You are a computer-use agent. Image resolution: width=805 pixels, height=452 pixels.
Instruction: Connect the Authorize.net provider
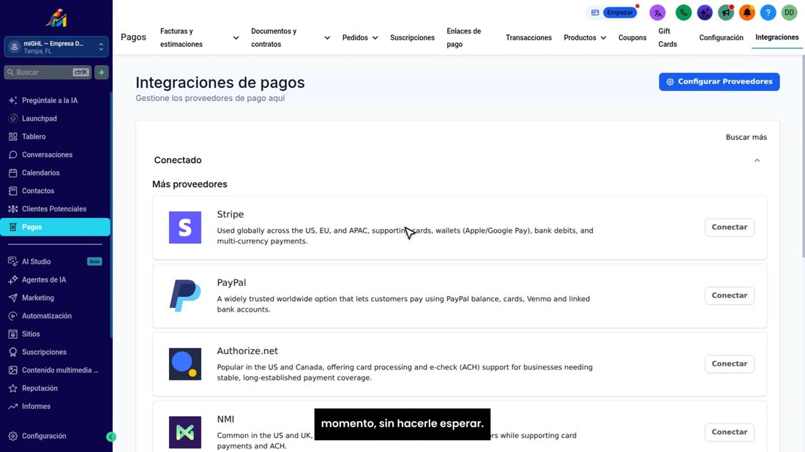pyautogui.click(x=729, y=364)
